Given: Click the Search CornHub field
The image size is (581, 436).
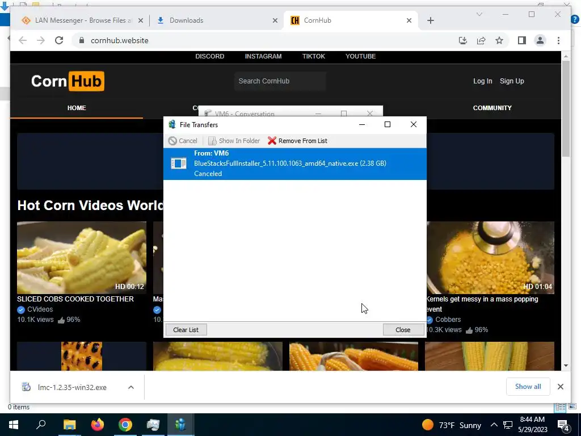Looking at the screenshot, I should [280, 81].
